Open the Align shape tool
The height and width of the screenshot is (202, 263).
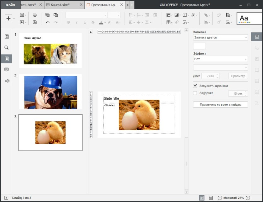click(x=206, y=22)
